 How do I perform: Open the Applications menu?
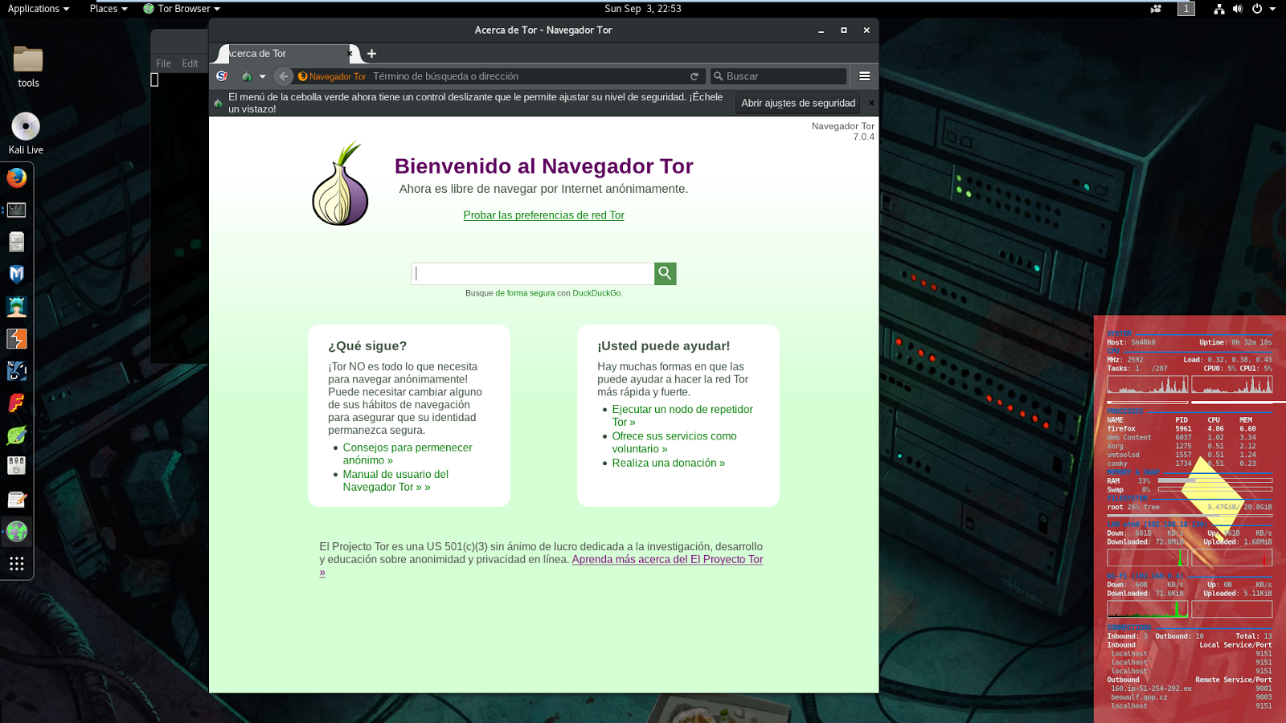click(38, 8)
